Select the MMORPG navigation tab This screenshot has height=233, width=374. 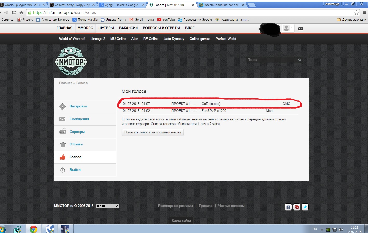tap(85, 28)
